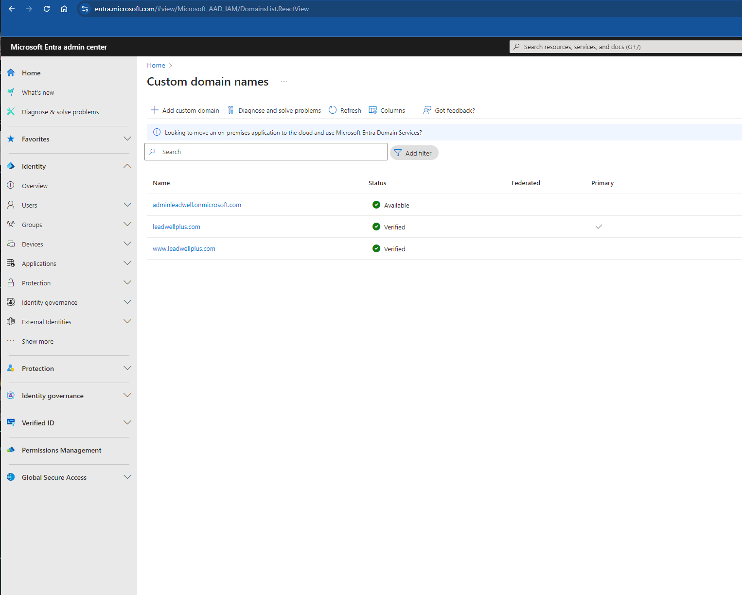This screenshot has width=742, height=595.
Task: Click the Add filter button
Action: click(414, 153)
